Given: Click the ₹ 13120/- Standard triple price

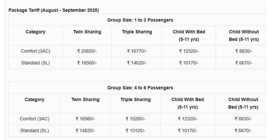Looking at the screenshot, I should [135, 131].
